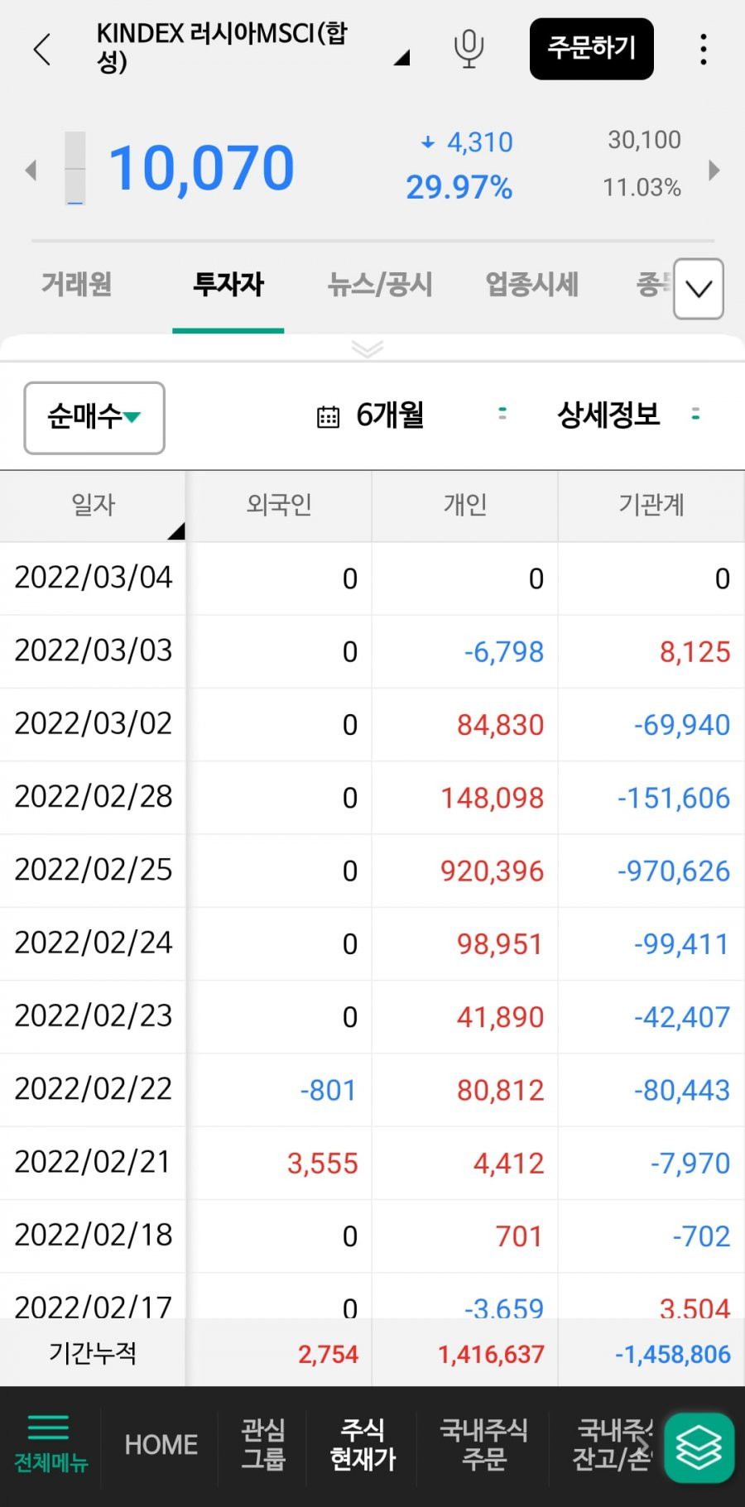Open the calendar icon beside 6개월

328,417
